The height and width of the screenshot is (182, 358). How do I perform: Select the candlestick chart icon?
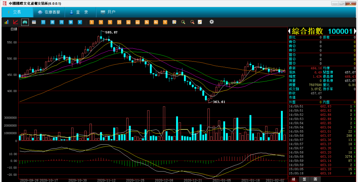(25, 22)
